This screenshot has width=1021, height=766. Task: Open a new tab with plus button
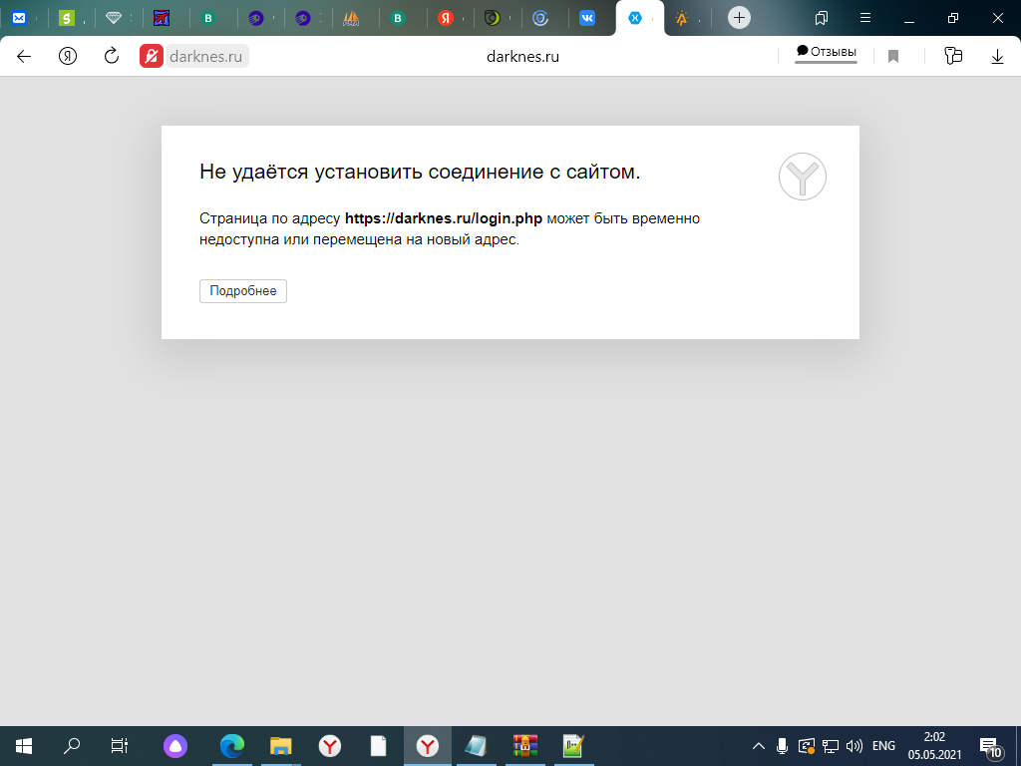tap(739, 18)
